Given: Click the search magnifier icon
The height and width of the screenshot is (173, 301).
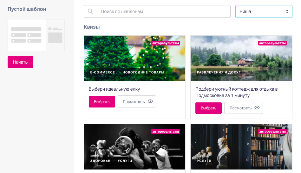Looking at the screenshot, I should coord(91,11).
